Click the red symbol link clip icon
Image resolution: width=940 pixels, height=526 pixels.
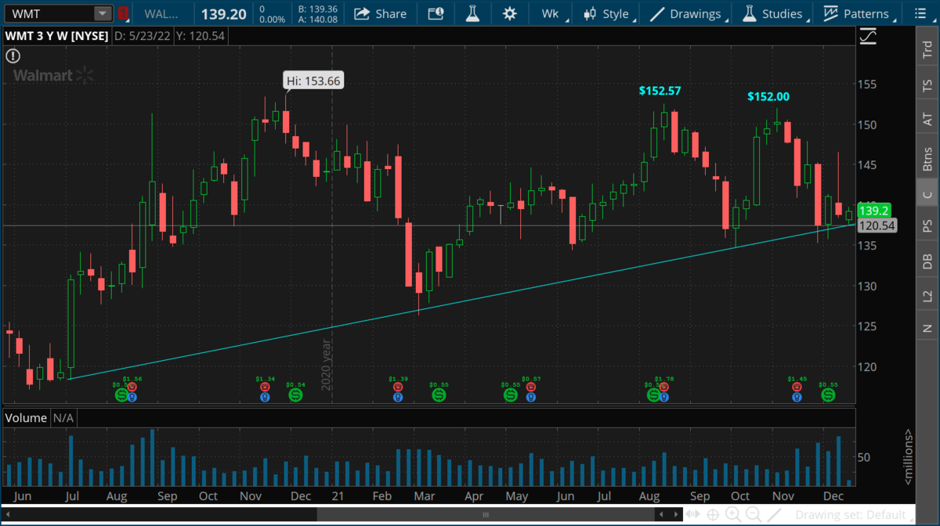coord(123,13)
